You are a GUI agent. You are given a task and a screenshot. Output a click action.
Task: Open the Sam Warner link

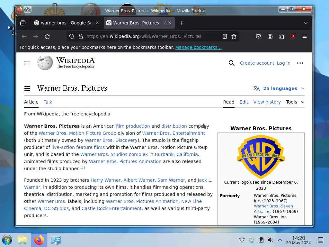pyautogui.click(x=171, y=180)
